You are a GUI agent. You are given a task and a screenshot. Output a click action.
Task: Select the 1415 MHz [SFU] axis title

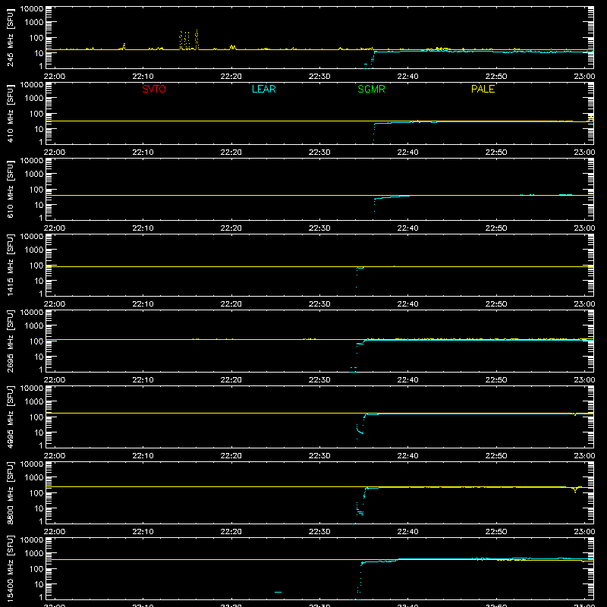coord(11,265)
